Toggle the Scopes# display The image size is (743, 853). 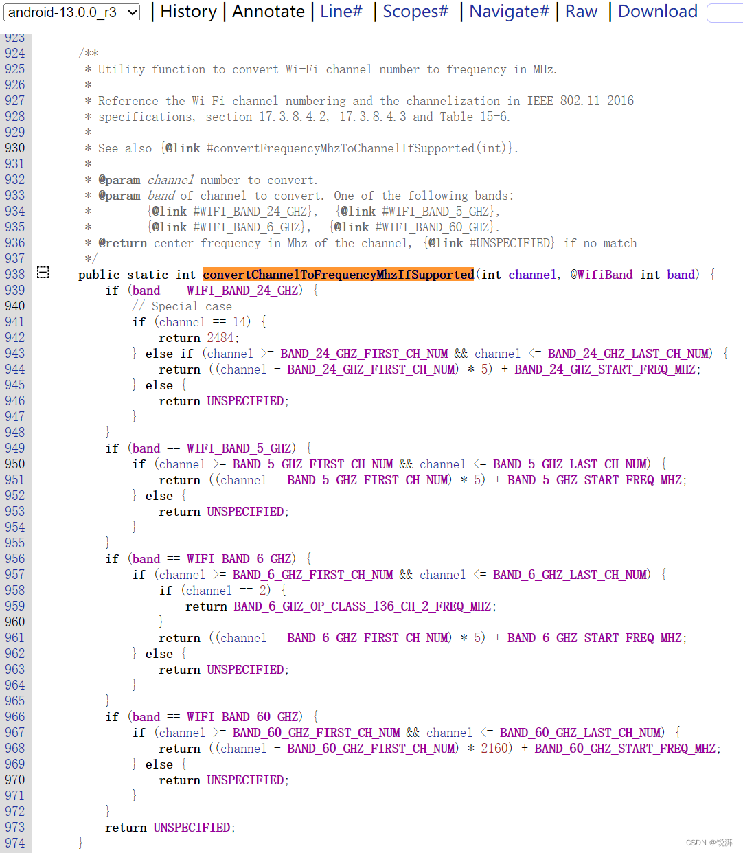[x=415, y=12]
